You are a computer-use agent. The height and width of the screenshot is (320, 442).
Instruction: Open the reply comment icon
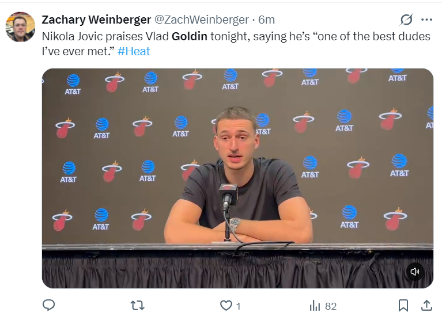coord(48,306)
